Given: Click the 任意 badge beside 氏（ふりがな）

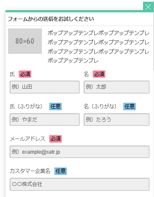Looking at the screenshot, I should 55,107.
